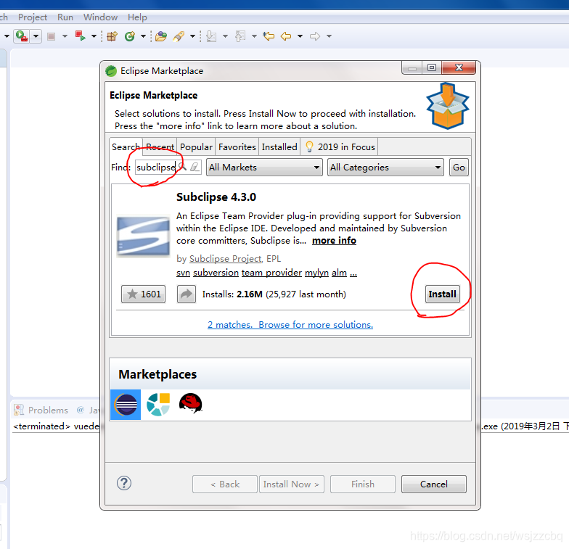Open the 2019 in Focus tab
Screen dimensions: 569x549
coord(340,146)
